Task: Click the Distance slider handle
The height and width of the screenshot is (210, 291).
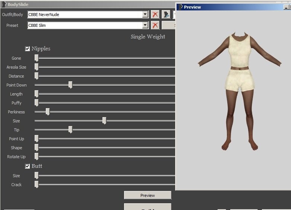Action: coord(37,76)
